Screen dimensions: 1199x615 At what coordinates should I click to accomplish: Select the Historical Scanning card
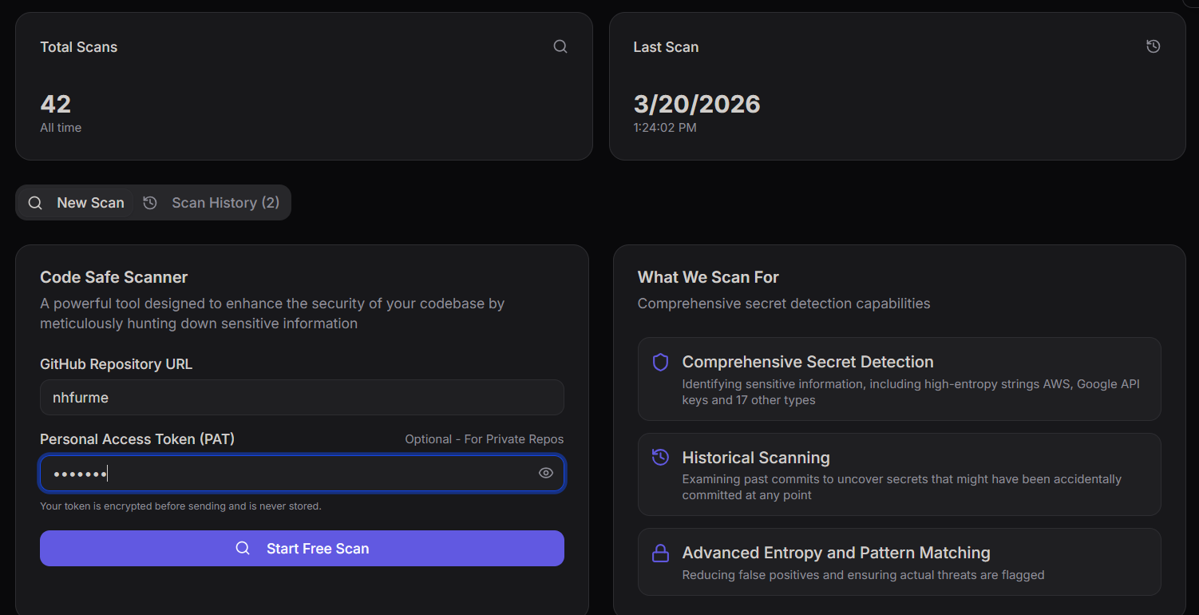coord(899,474)
